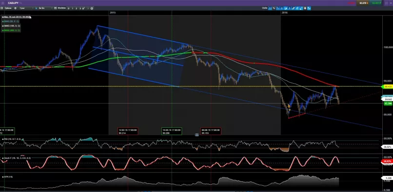Click the 'Mer. 18 Juil 2014' legend entry
Image resolution: width=393 pixels, height=192 pixels.
[16, 17]
